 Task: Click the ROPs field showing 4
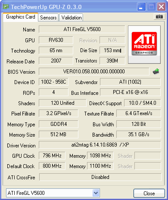[x=53, y=92]
